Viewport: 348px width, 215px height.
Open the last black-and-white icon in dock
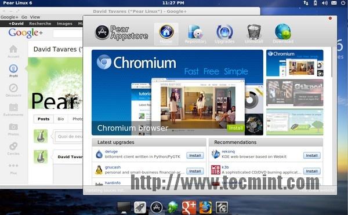[x=222, y=207]
